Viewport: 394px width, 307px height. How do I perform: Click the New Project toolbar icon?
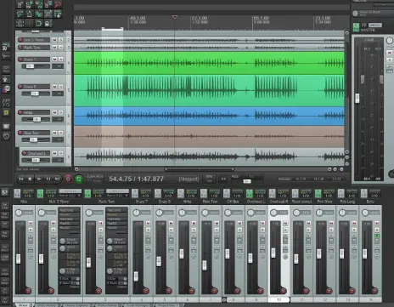[20, 4]
